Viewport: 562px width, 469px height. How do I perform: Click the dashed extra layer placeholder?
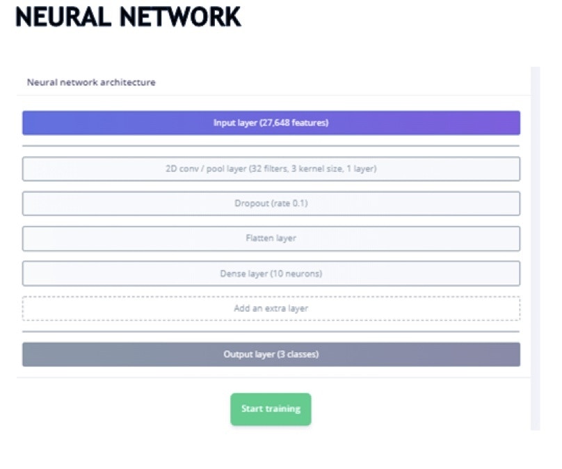pyautogui.click(x=271, y=308)
